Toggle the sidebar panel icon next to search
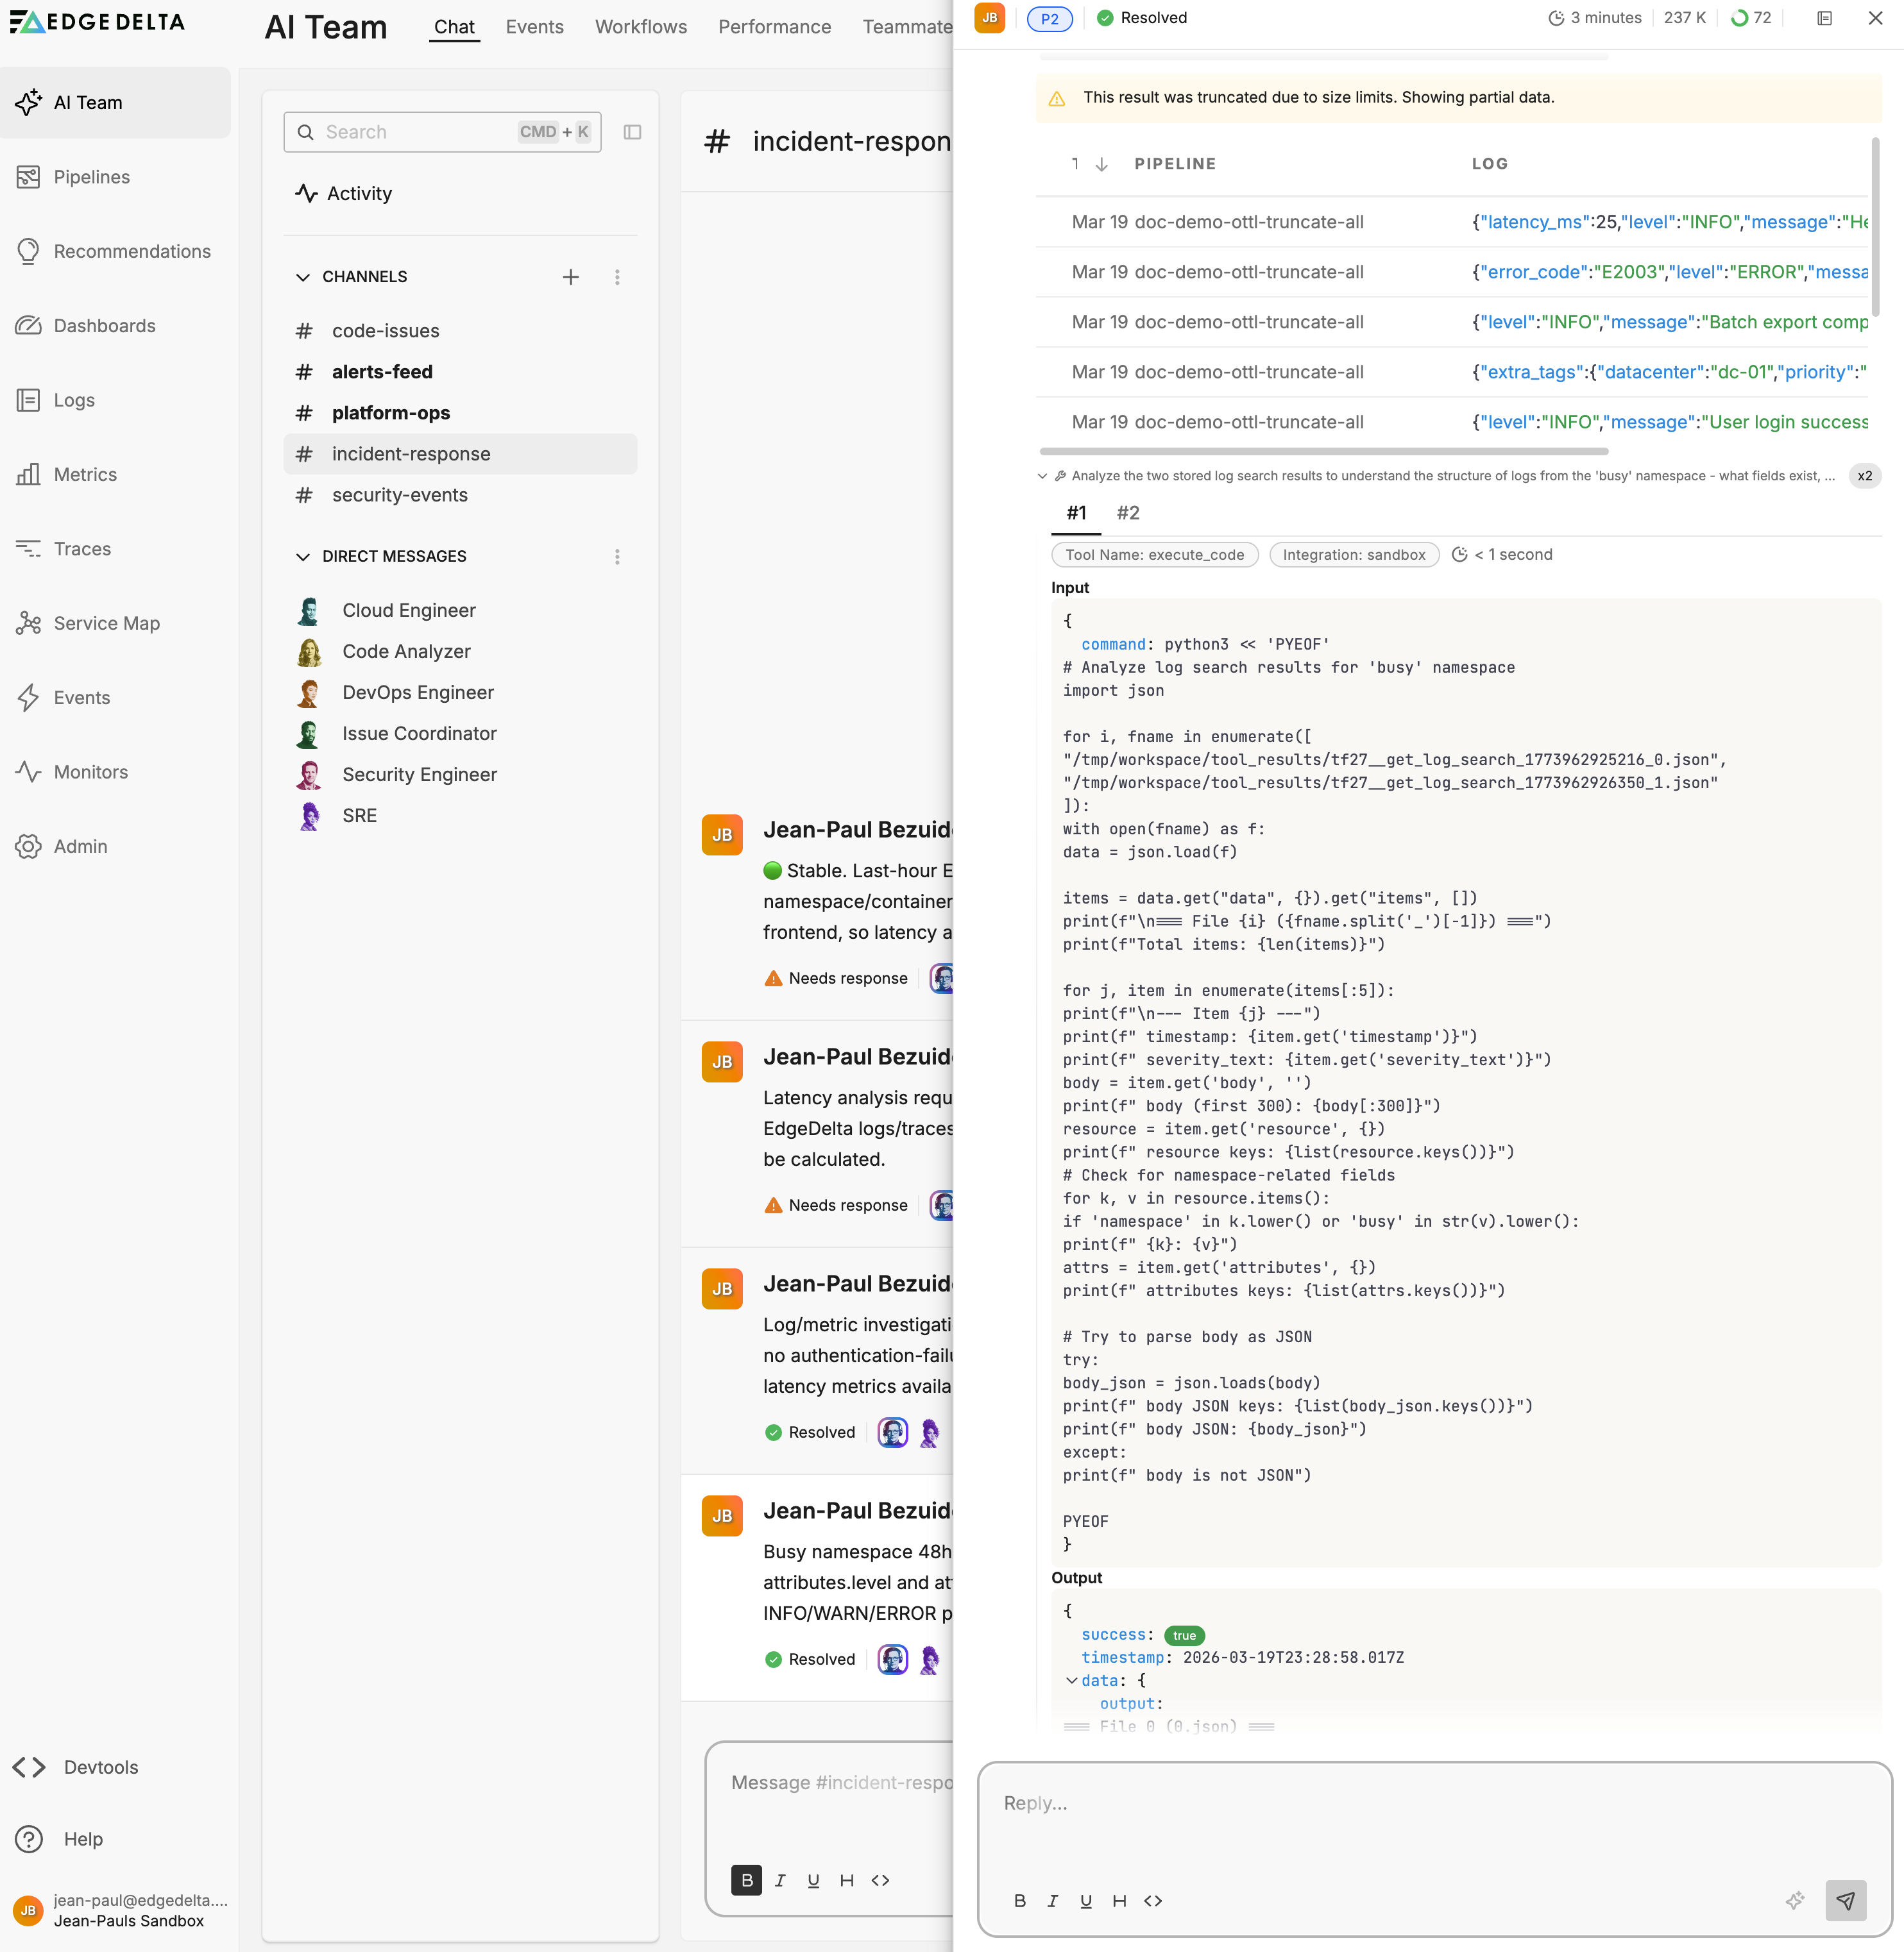The height and width of the screenshot is (1952, 1904). click(633, 131)
